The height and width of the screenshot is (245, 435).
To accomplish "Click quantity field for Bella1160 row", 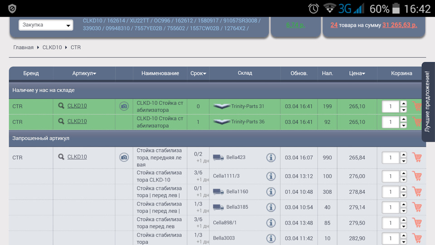I will [391, 192].
